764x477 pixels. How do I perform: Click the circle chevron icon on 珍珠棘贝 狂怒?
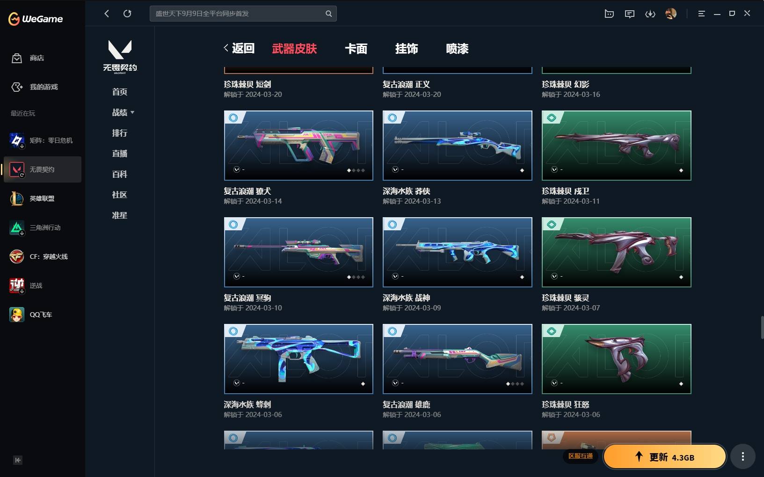point(554,383)
